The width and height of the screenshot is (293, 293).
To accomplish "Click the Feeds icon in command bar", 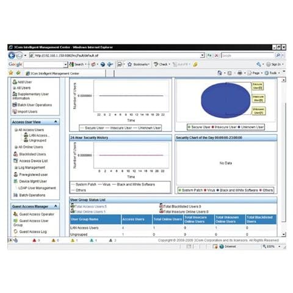I will tap(230, 73).
